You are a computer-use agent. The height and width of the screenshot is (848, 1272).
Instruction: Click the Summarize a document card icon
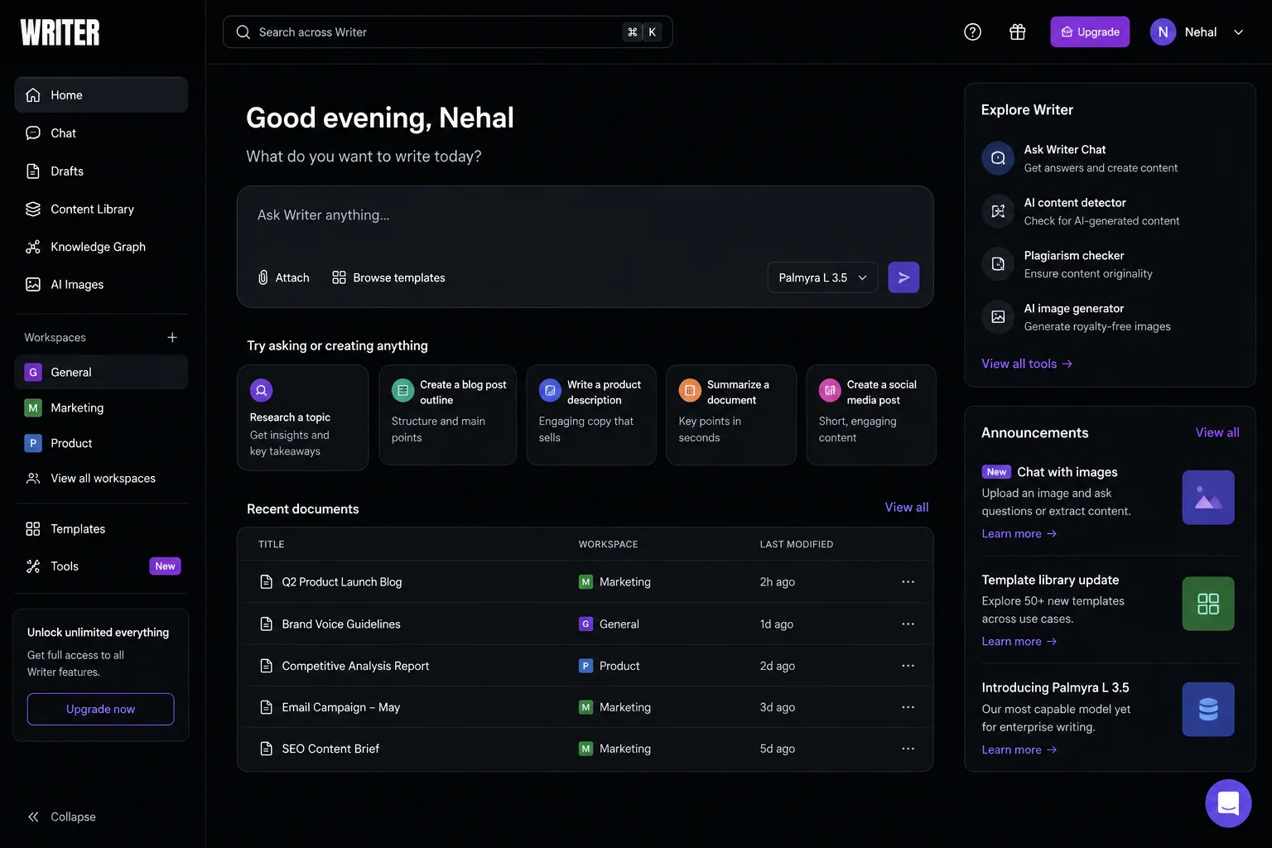tap(690, 390)
